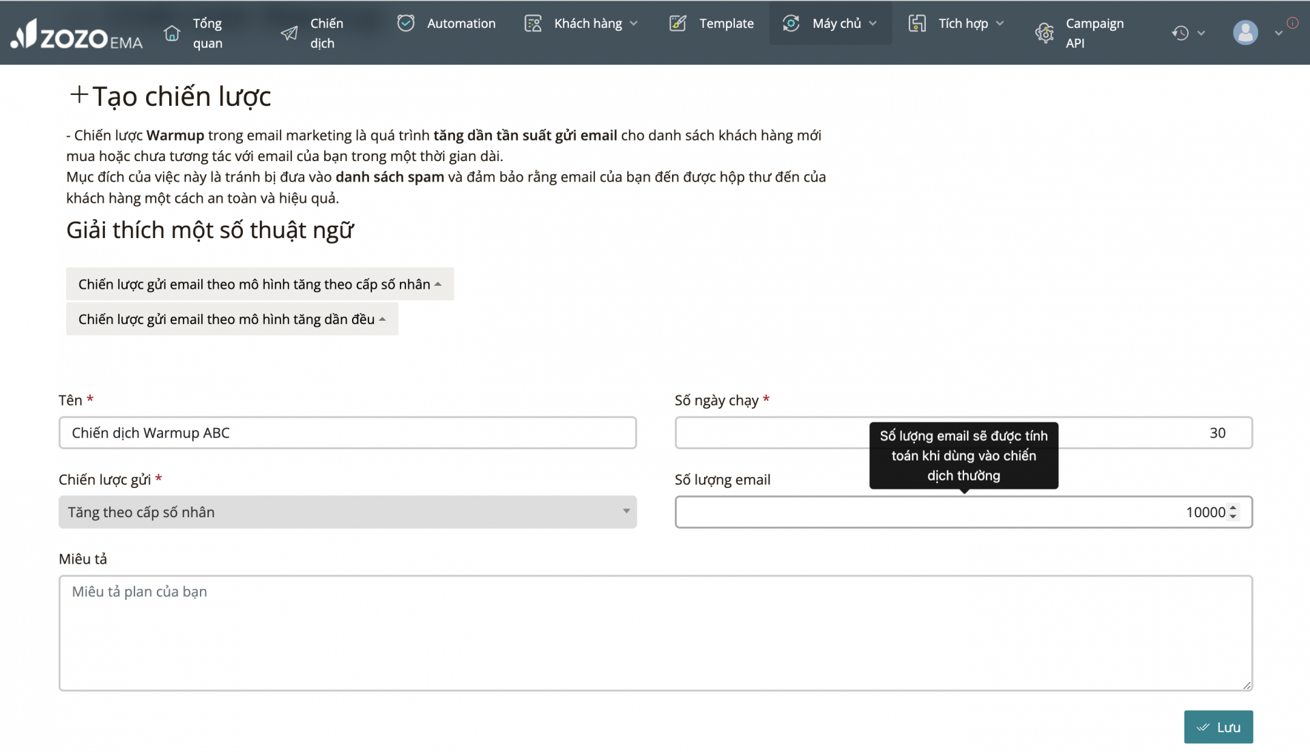Viewport: 1310px width, 752px height.
Task: Click the red info icon in the top corner
Action: 1292,23
